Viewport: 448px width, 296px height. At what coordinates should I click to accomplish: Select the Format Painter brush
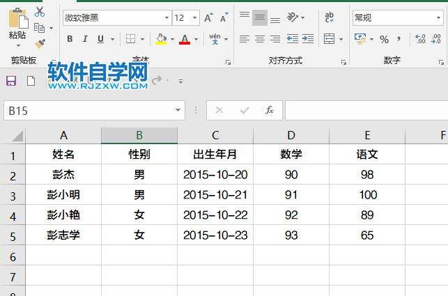40,43
